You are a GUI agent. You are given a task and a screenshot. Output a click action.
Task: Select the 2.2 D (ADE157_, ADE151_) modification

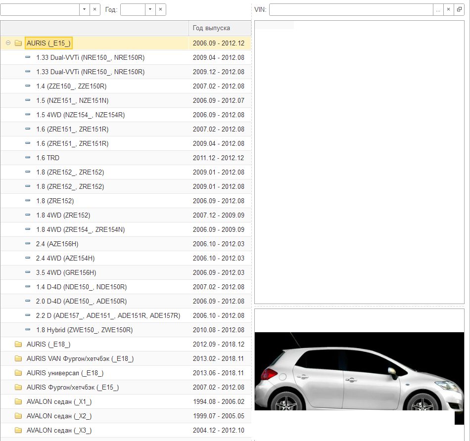[108, 316]
